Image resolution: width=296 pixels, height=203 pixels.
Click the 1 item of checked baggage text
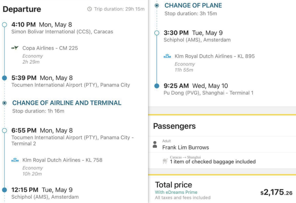(213, 162)
